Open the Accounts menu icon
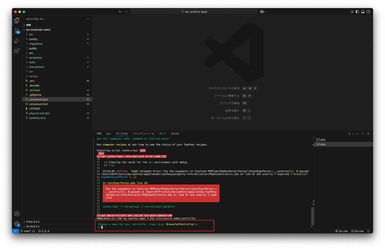The width and height of the screenshot is (385, 249). (17, 214)
